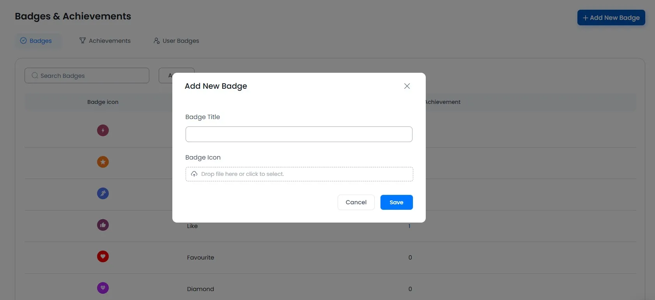Save the new badge

pos(396,202)
